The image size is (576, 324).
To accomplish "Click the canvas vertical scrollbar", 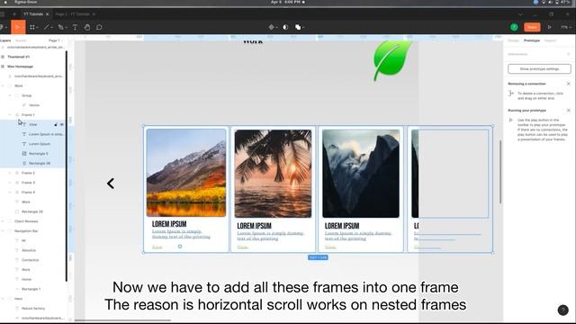I will point(500,172).
